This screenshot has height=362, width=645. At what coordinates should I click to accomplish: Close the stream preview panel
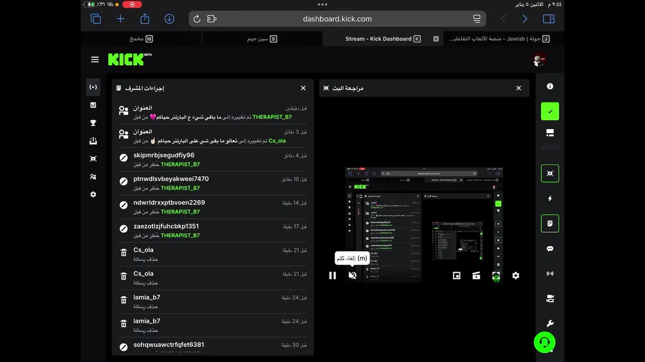coord(519,88)
